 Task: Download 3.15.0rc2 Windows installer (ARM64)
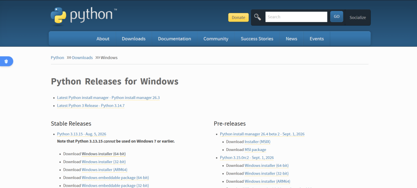coord(267,181)
